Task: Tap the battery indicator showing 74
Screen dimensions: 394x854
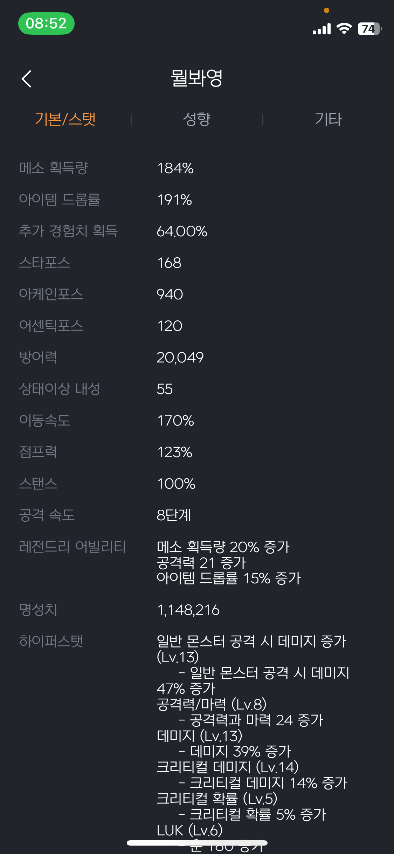Action: pyautogui.click(x=369, y=29)
